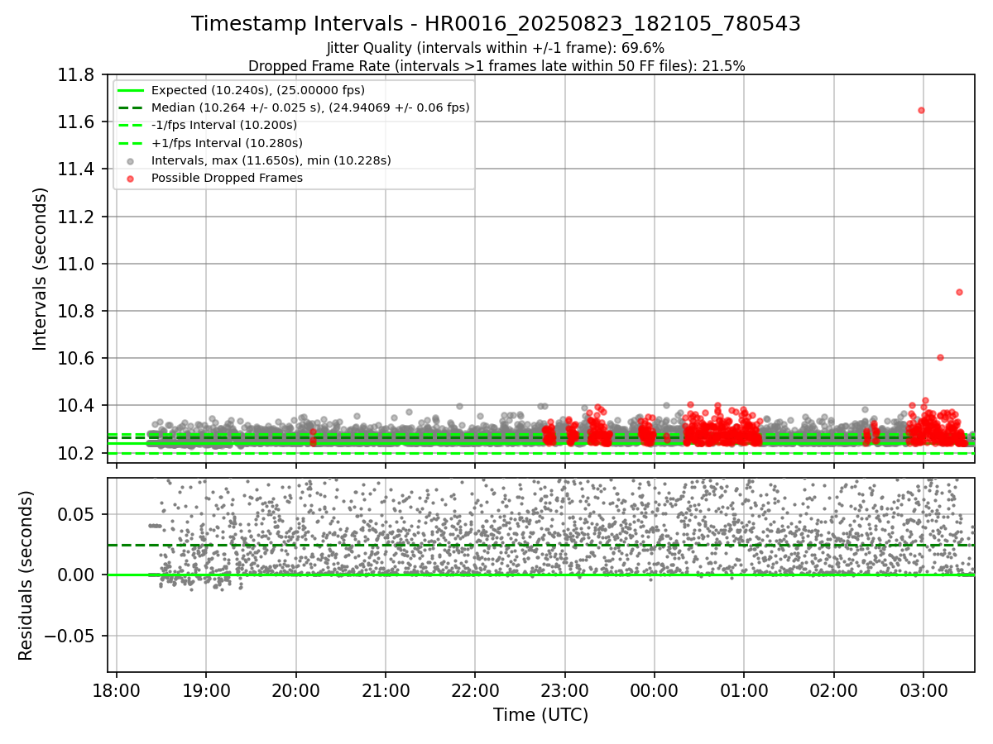Click the '19:00' x-axis tick label
Image resolution: width=993 pixels, height=744 pixels.
tap(206, 691)
